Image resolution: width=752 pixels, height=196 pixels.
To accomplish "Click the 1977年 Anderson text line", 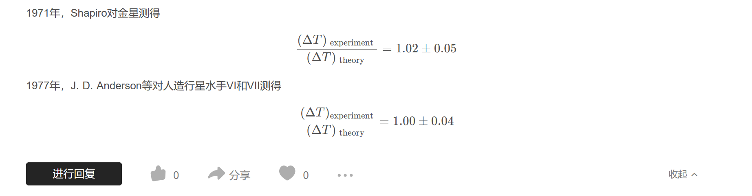I will point(153,86).
